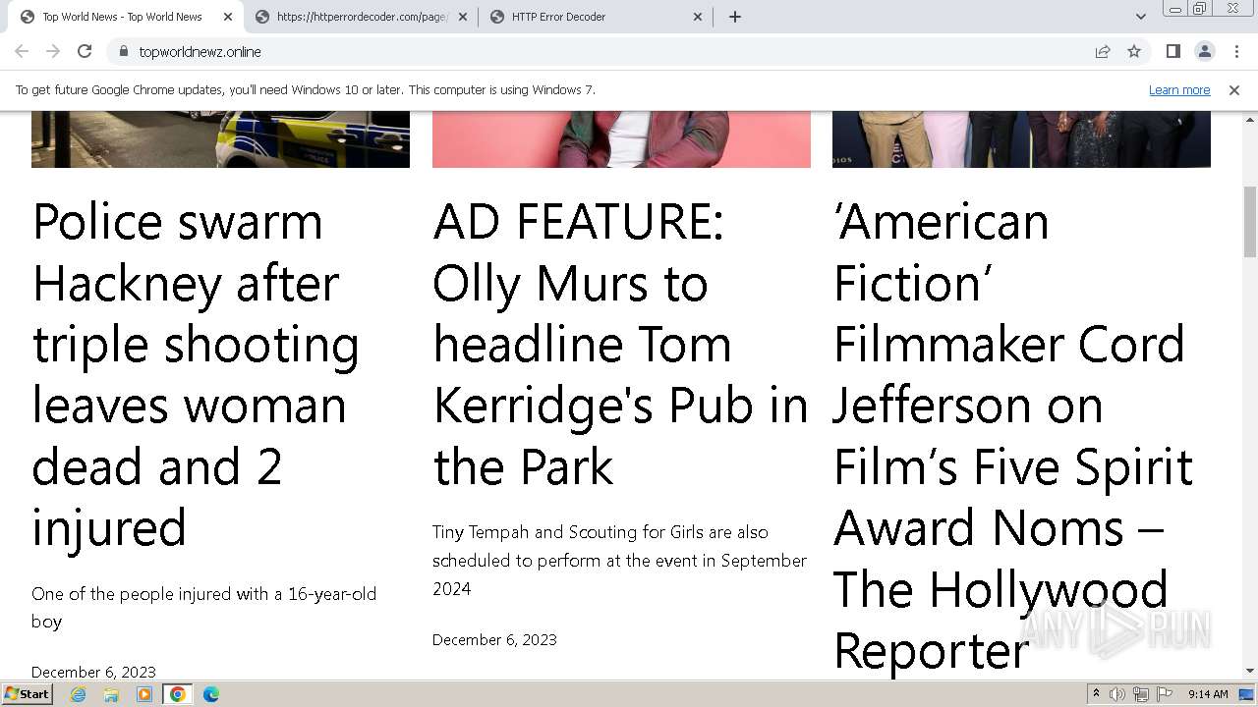Open the Chrome three-dot menu
The height and width of the screenshot is (707, 1258).
[x=1236, y=51]
